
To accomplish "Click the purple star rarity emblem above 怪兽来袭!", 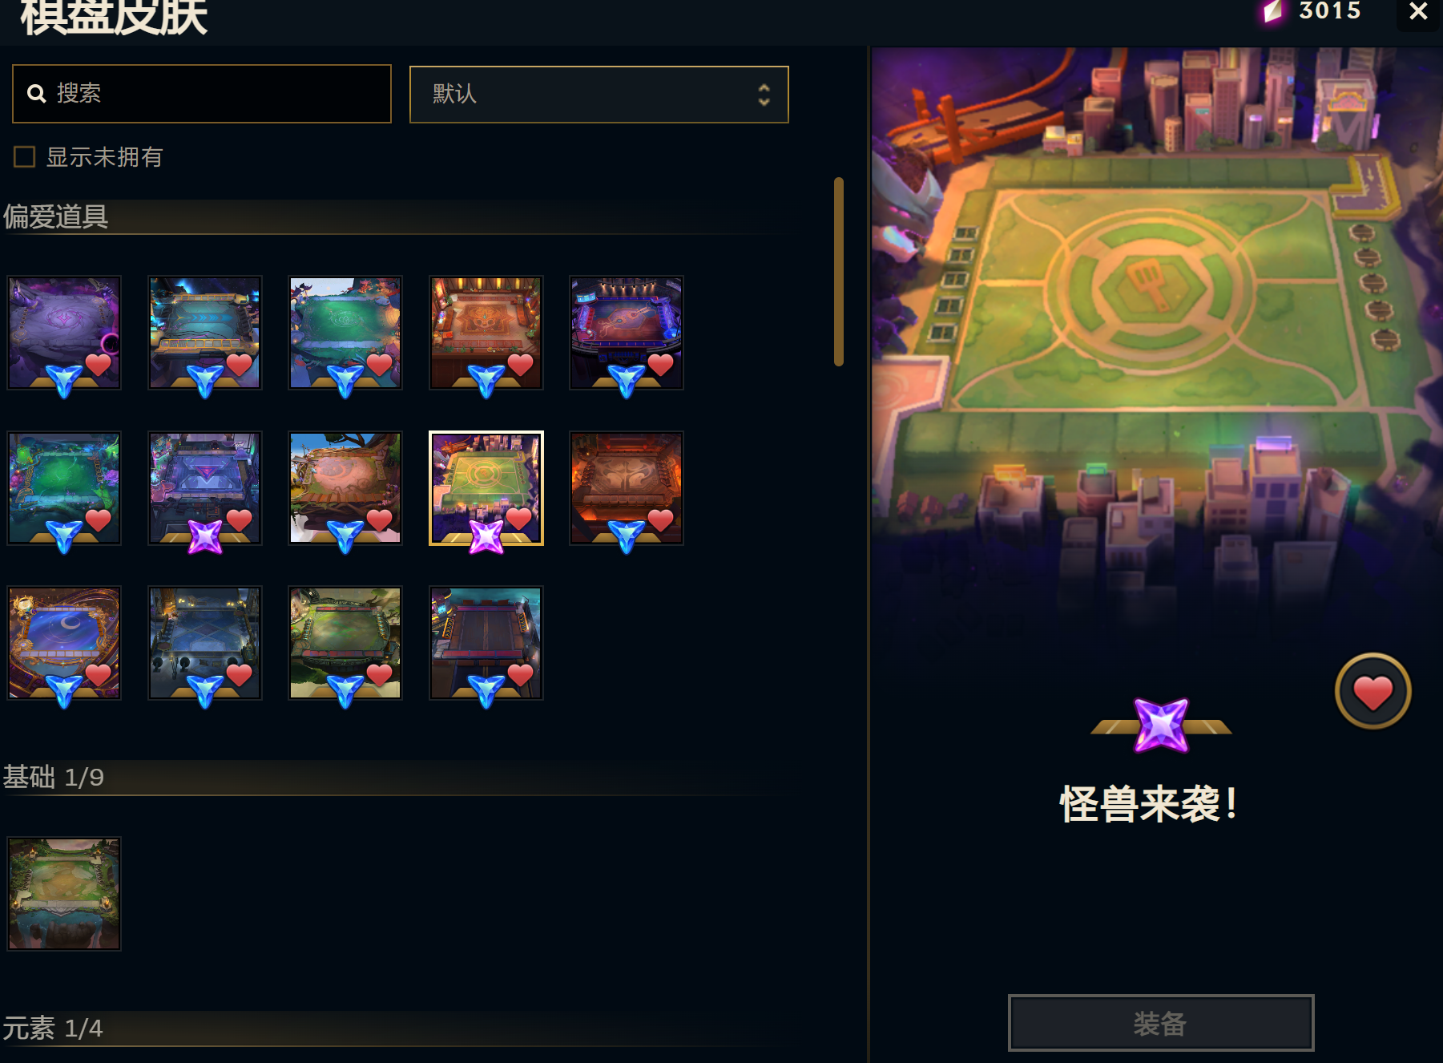I will coord(1161,725).
